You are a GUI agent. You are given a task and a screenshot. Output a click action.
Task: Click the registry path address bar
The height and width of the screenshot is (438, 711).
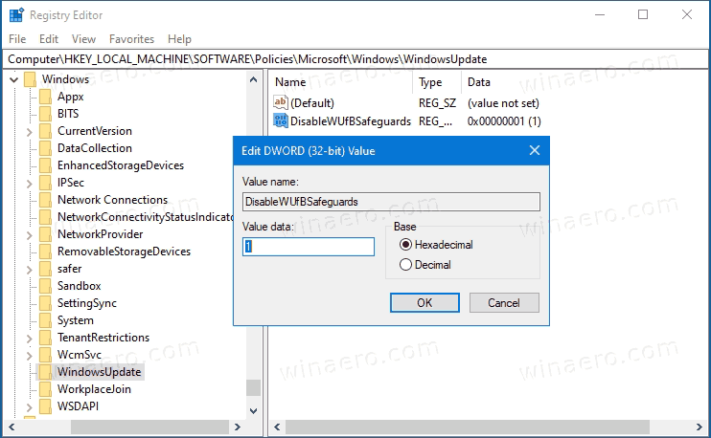pos(355,59)
